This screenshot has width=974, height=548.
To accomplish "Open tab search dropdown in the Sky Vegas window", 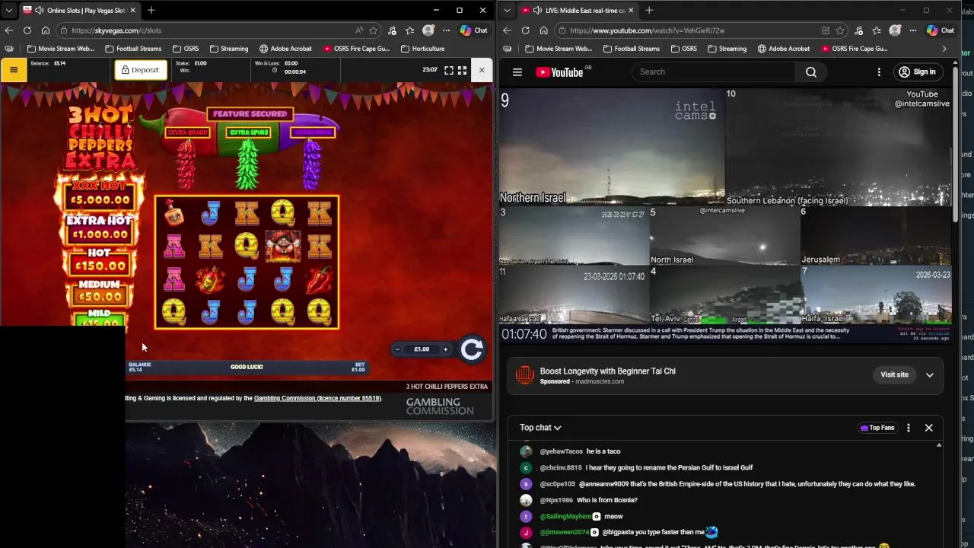I will pos(8,10).
